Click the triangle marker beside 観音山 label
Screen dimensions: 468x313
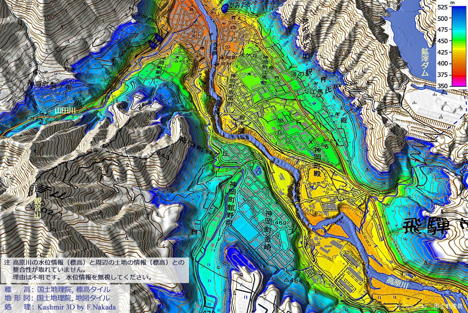point(29,206)
